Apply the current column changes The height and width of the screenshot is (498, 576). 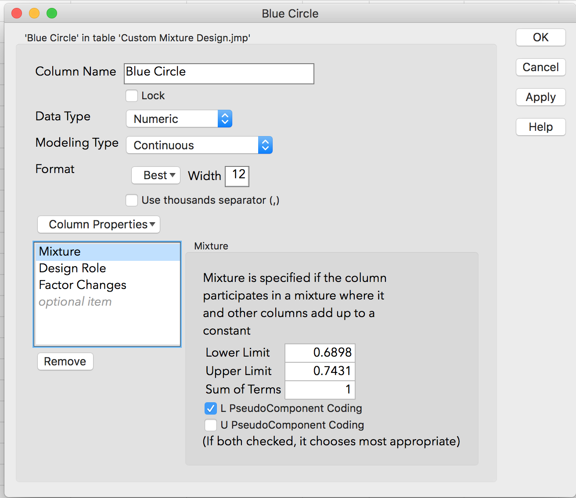[x=540, y=97]
